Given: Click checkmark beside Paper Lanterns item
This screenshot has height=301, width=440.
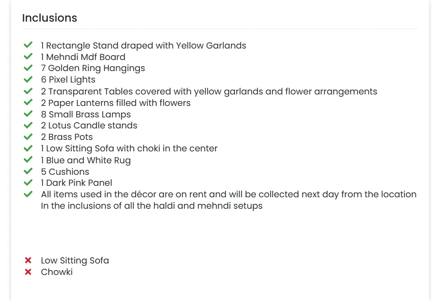Looking at the screenshot, I should point(28,103).
